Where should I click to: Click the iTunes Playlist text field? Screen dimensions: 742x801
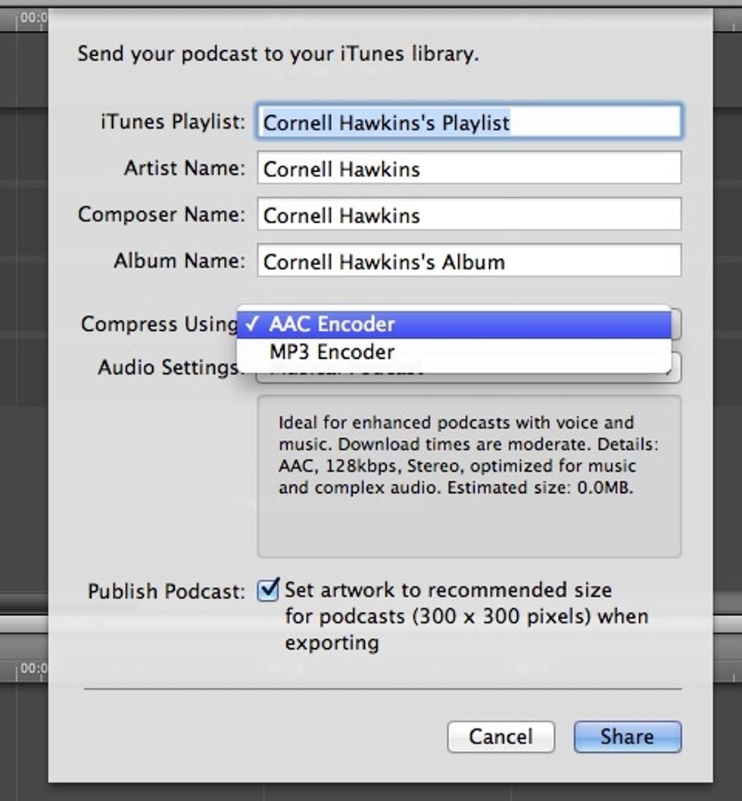pos(469,122)
